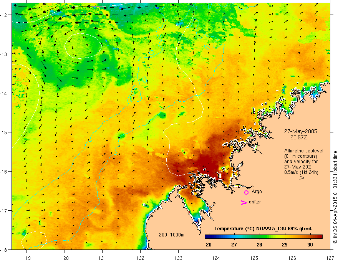The image size is (338, 261).
Task: Click the 'Argo' legend label
Action: coord(257,192)
